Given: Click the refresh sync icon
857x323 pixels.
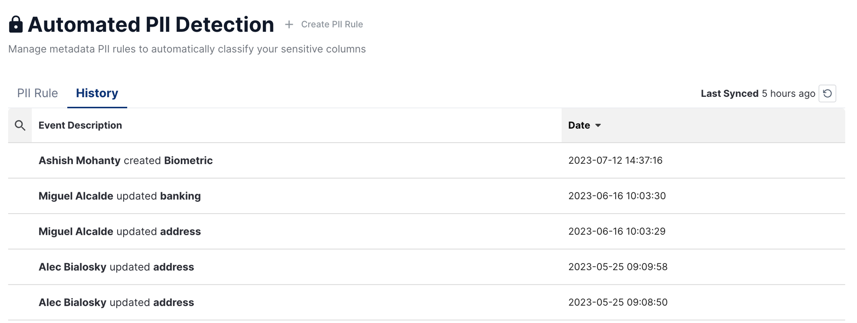Looking at the screenshot, I should coord(827,93).
